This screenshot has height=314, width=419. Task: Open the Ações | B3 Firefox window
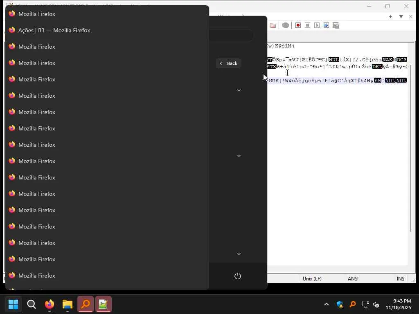(x=107, y=30)
